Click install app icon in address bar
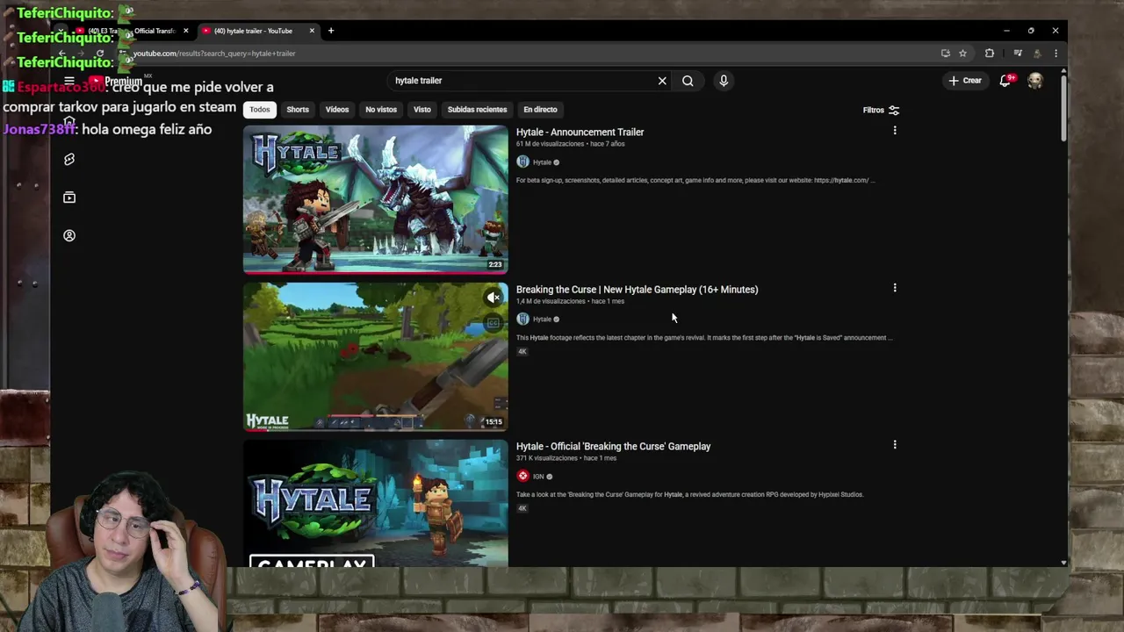Screen dimensions: 1124x632 pos(946,54)
